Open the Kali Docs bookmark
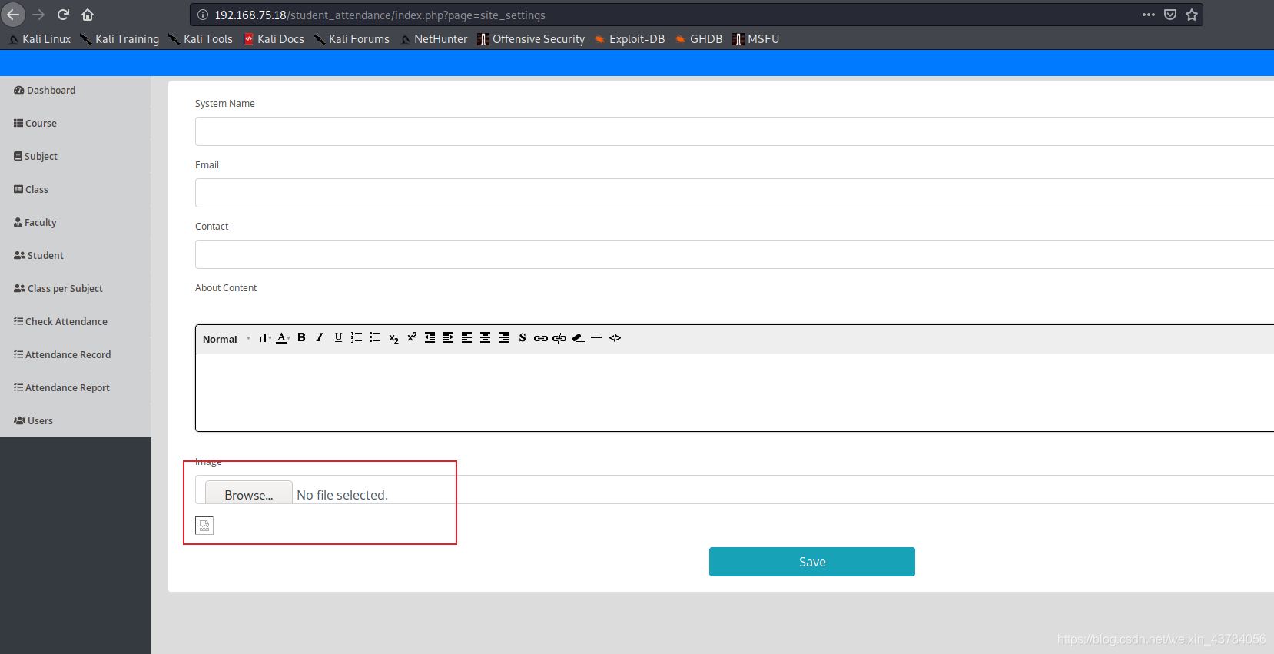Image resolution: width=1274 pixels, height=654 pixels. [x=274, y=39]
